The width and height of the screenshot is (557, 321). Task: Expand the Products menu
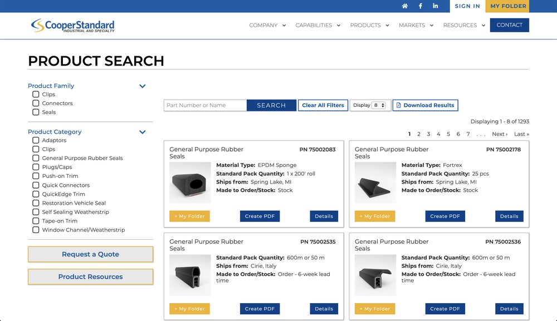tap(369, 25)
